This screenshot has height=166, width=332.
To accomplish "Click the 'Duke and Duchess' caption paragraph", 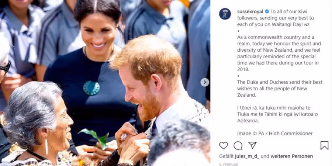I will pos(280,89).
